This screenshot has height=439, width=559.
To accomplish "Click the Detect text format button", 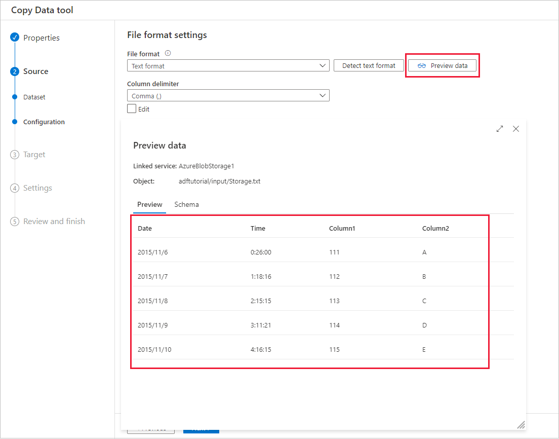I will click(369, 65).
